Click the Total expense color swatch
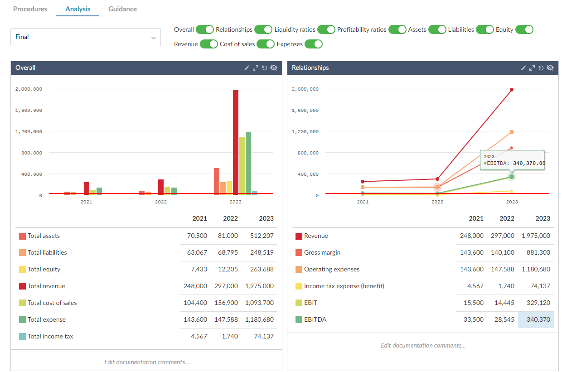Viewport: 562px width, 372px height. tap(22, 320)
